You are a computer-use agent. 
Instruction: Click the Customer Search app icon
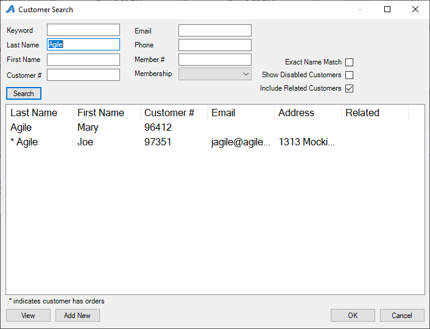coord(10,10)
